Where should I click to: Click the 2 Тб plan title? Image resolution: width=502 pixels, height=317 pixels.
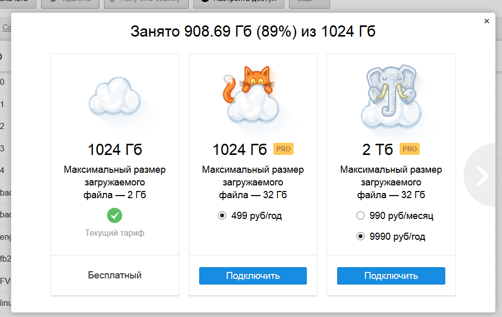click(x=378, y=149)
